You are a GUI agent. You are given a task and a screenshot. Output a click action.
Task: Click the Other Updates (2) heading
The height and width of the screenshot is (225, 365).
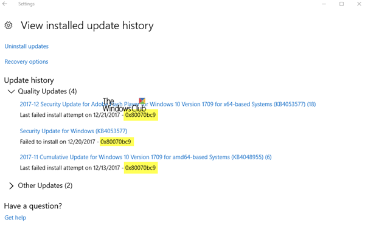point(45,185)
